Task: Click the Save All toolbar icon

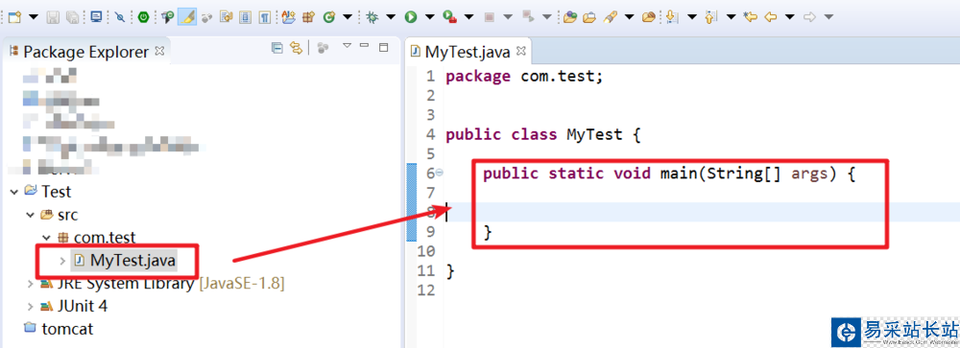Action: pos(72,17)
